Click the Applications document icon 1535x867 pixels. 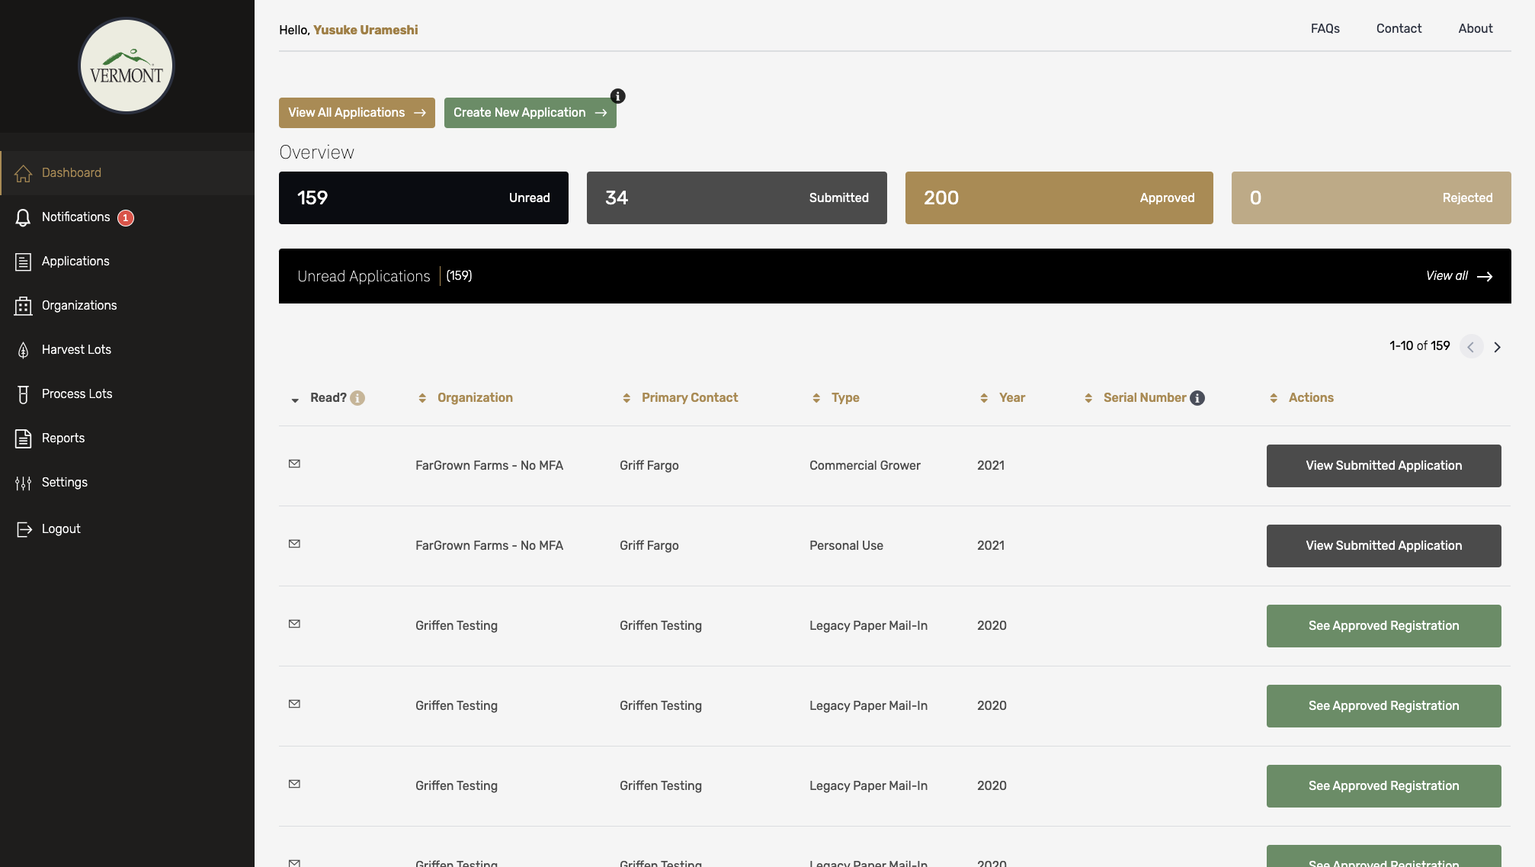(x=24, y=262)
